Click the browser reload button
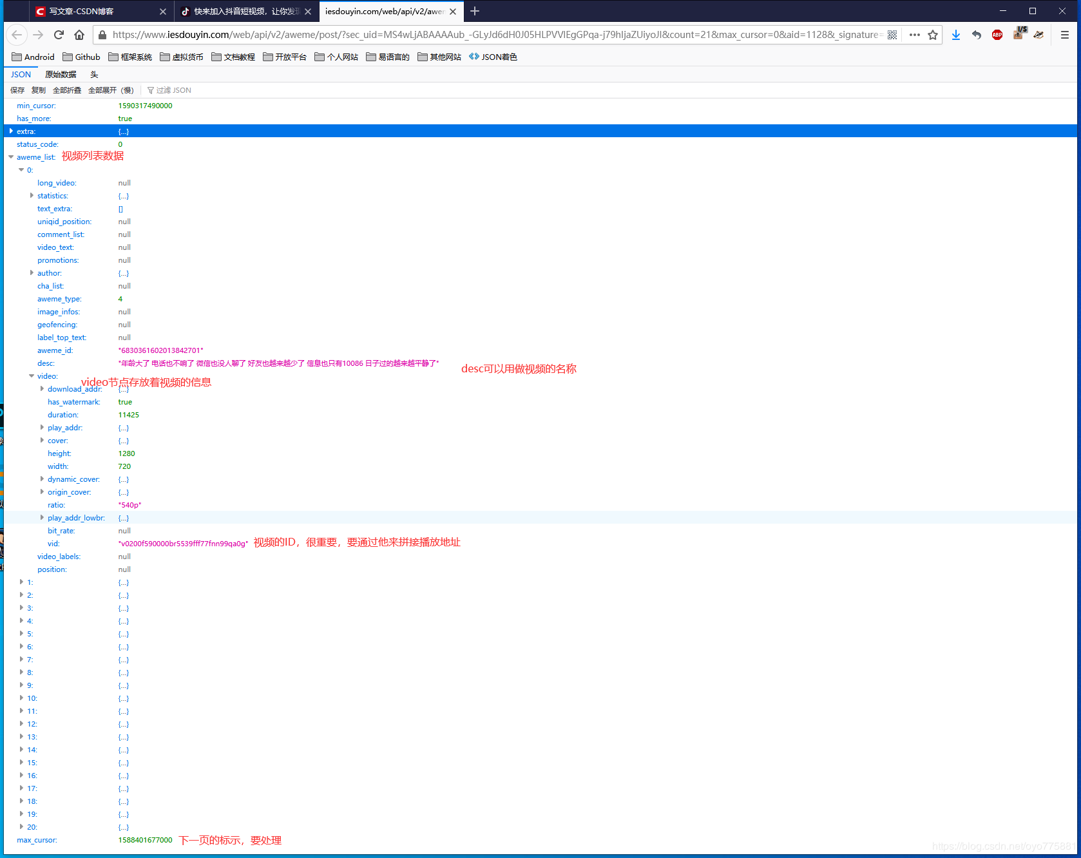Viewport: 1081px width, 858px height. tap(59, 35)
